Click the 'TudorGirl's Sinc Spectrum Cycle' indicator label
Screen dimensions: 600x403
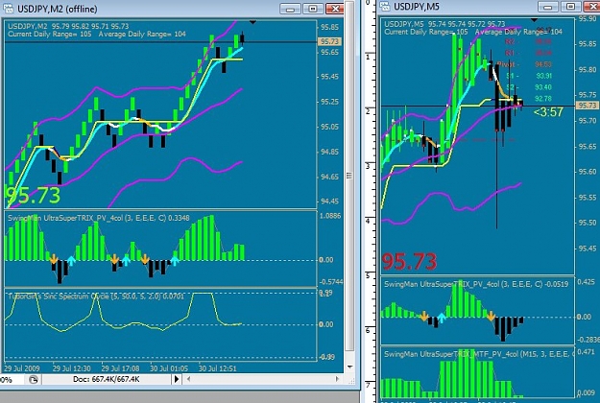click(x=96, y=296)
